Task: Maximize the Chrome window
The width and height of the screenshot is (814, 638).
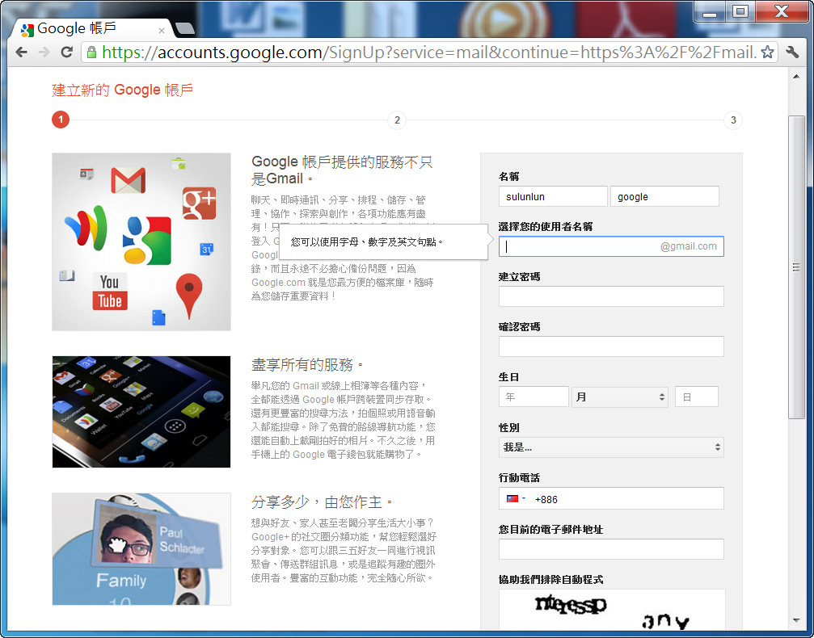Action: 740,11
